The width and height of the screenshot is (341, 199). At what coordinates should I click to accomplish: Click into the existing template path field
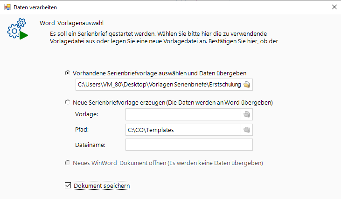coord(159,85)
